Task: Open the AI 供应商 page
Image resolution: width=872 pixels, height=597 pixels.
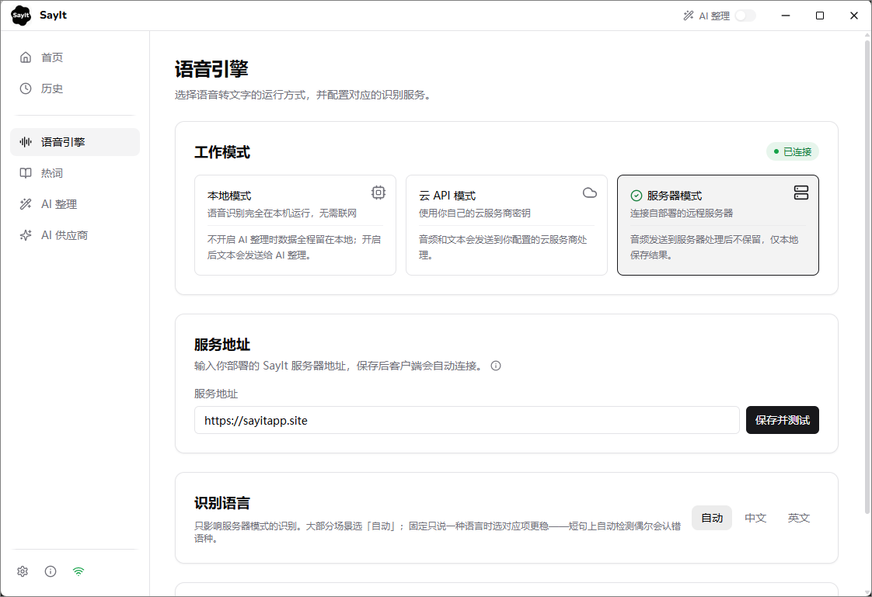Action: point(75,235)
